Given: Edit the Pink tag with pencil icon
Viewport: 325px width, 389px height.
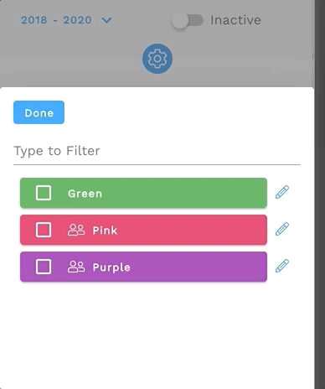Looking at the screenshot, I should pos(282,229).
